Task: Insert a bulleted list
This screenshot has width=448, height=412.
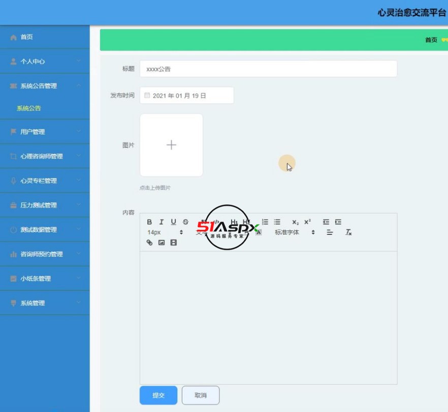Action: point(277,222)
